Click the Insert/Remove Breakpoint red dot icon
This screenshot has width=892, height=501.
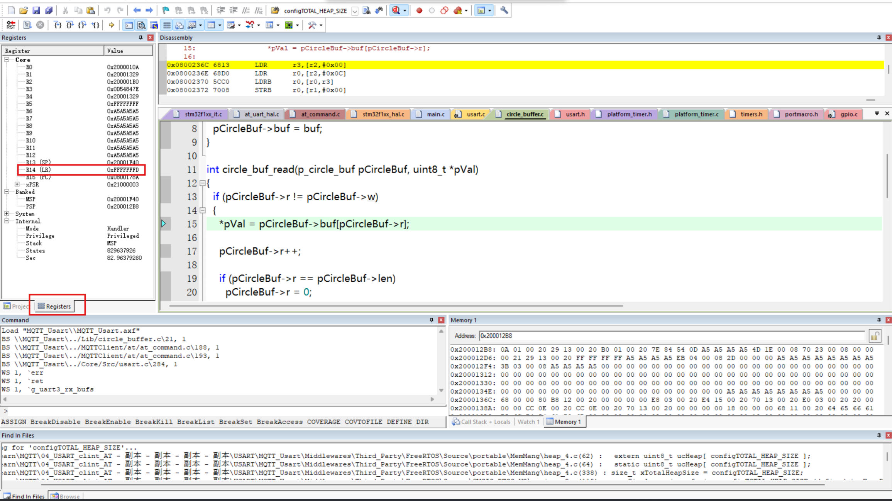pyautogui.click(x=419, y=10)
